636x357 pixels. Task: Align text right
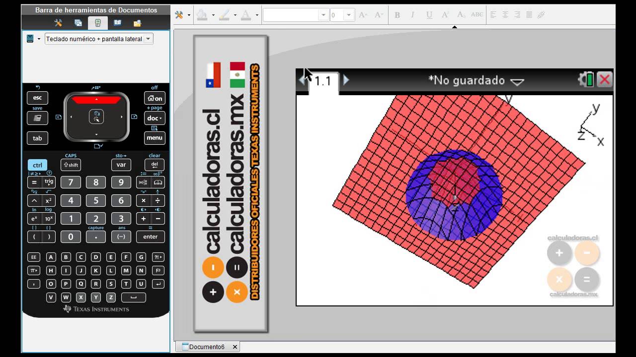coord(517,15)
